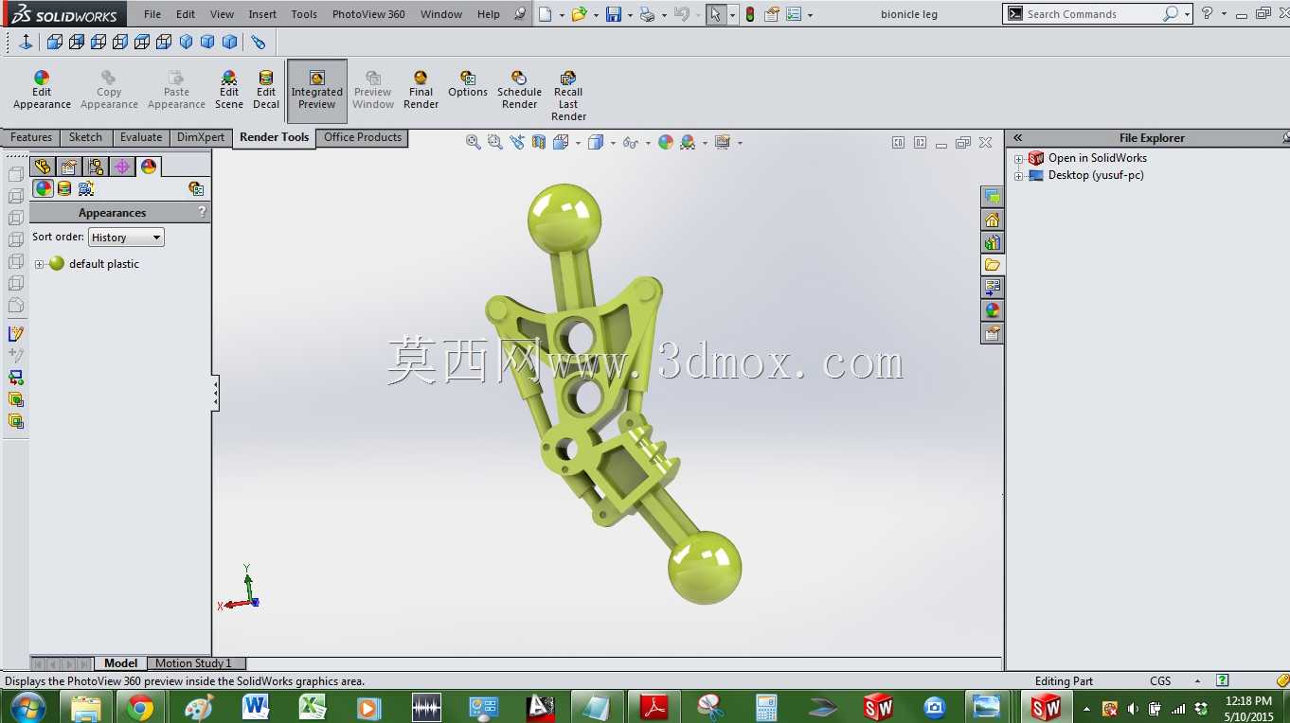Screen dimensions: 1290x723
Task: Switch to the Office Products tab
Action: [x=363, y=137]
